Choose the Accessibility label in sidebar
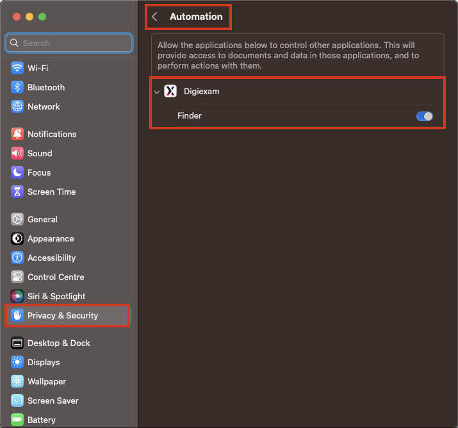 click(x=52, y=258)
